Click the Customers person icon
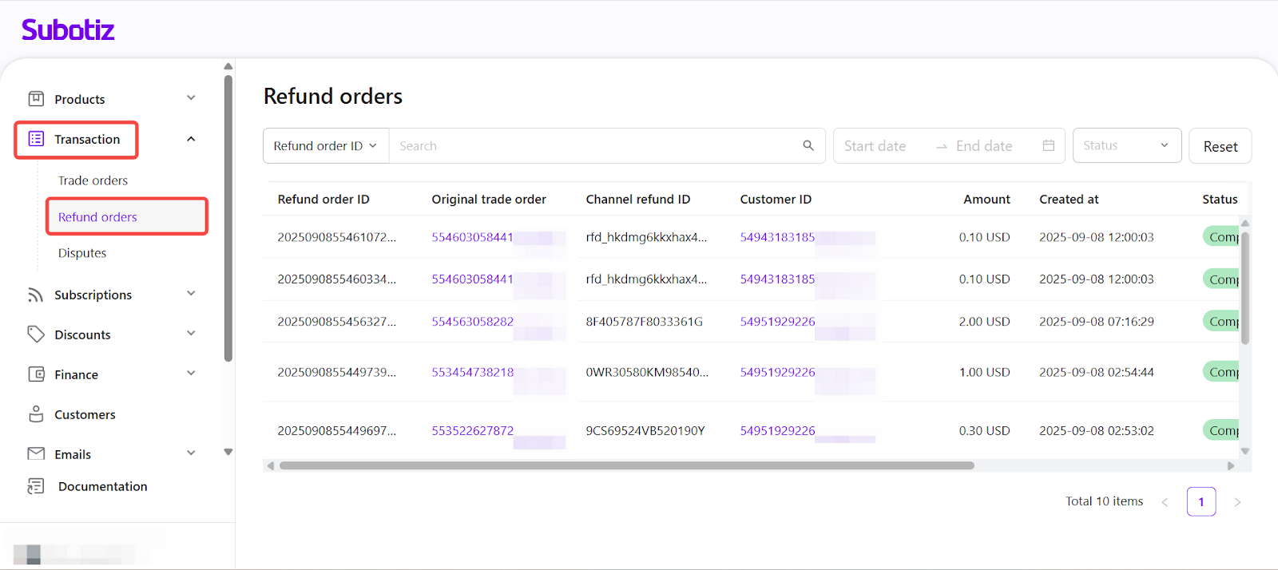This screenshot has width=1278, height=570. point(36,414)
